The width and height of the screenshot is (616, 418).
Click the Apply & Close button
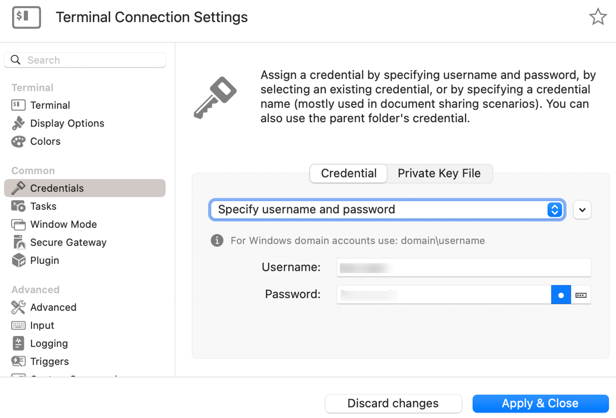(540, 404)
